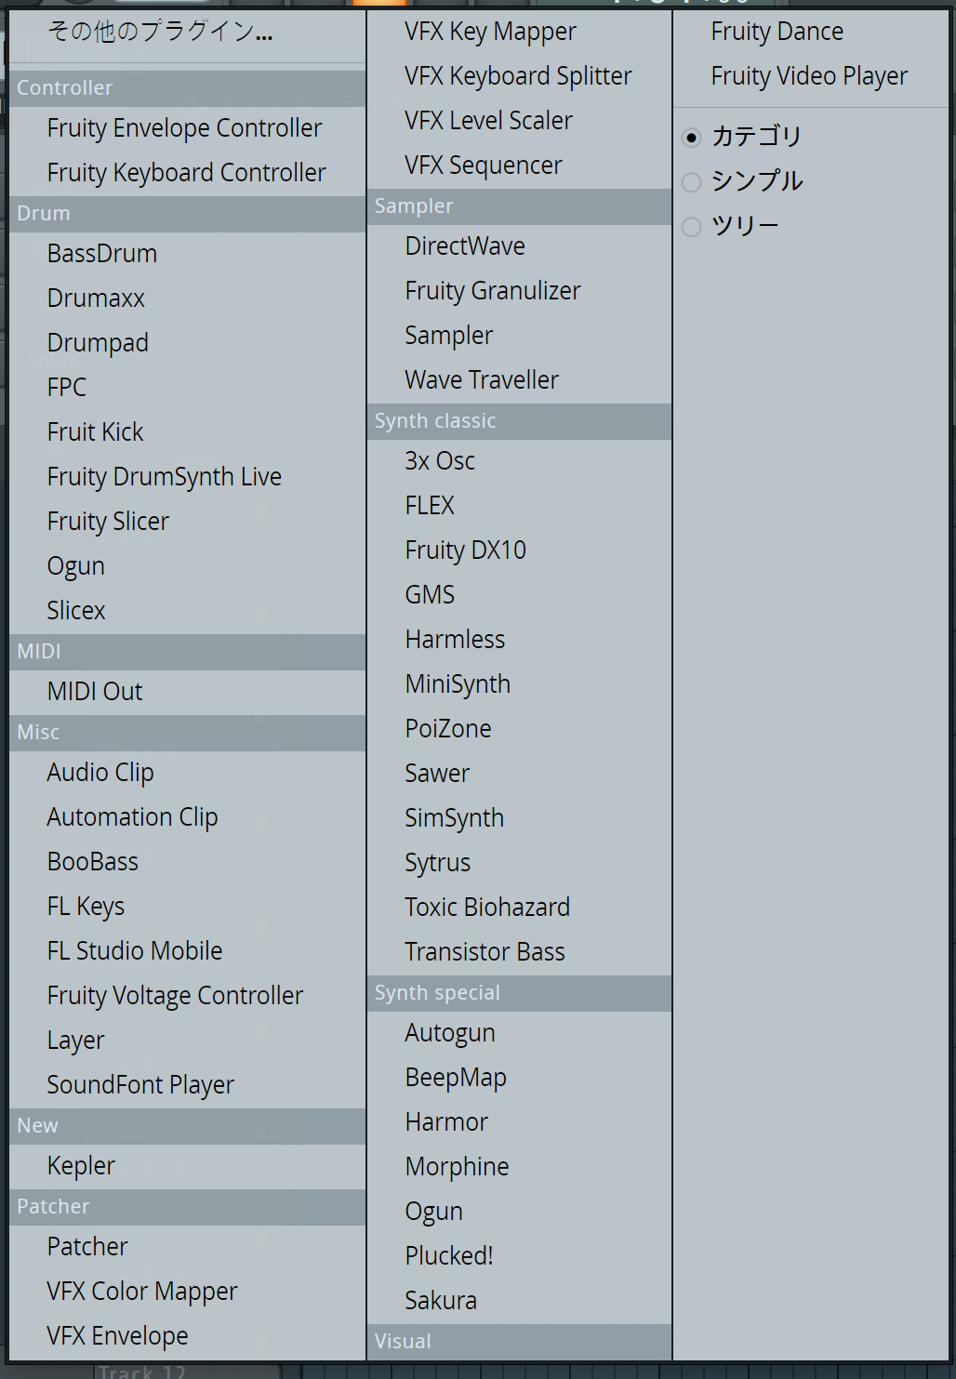Insert Harmor from Synth special
956x1379 pixels.
446,1122
